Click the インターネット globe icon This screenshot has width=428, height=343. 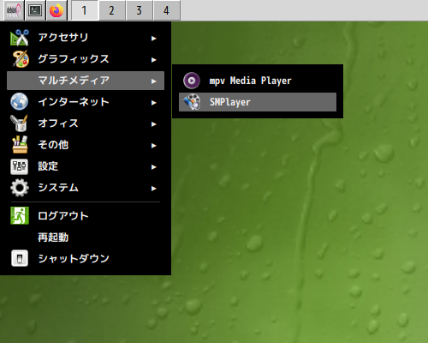tap(20, 102)
